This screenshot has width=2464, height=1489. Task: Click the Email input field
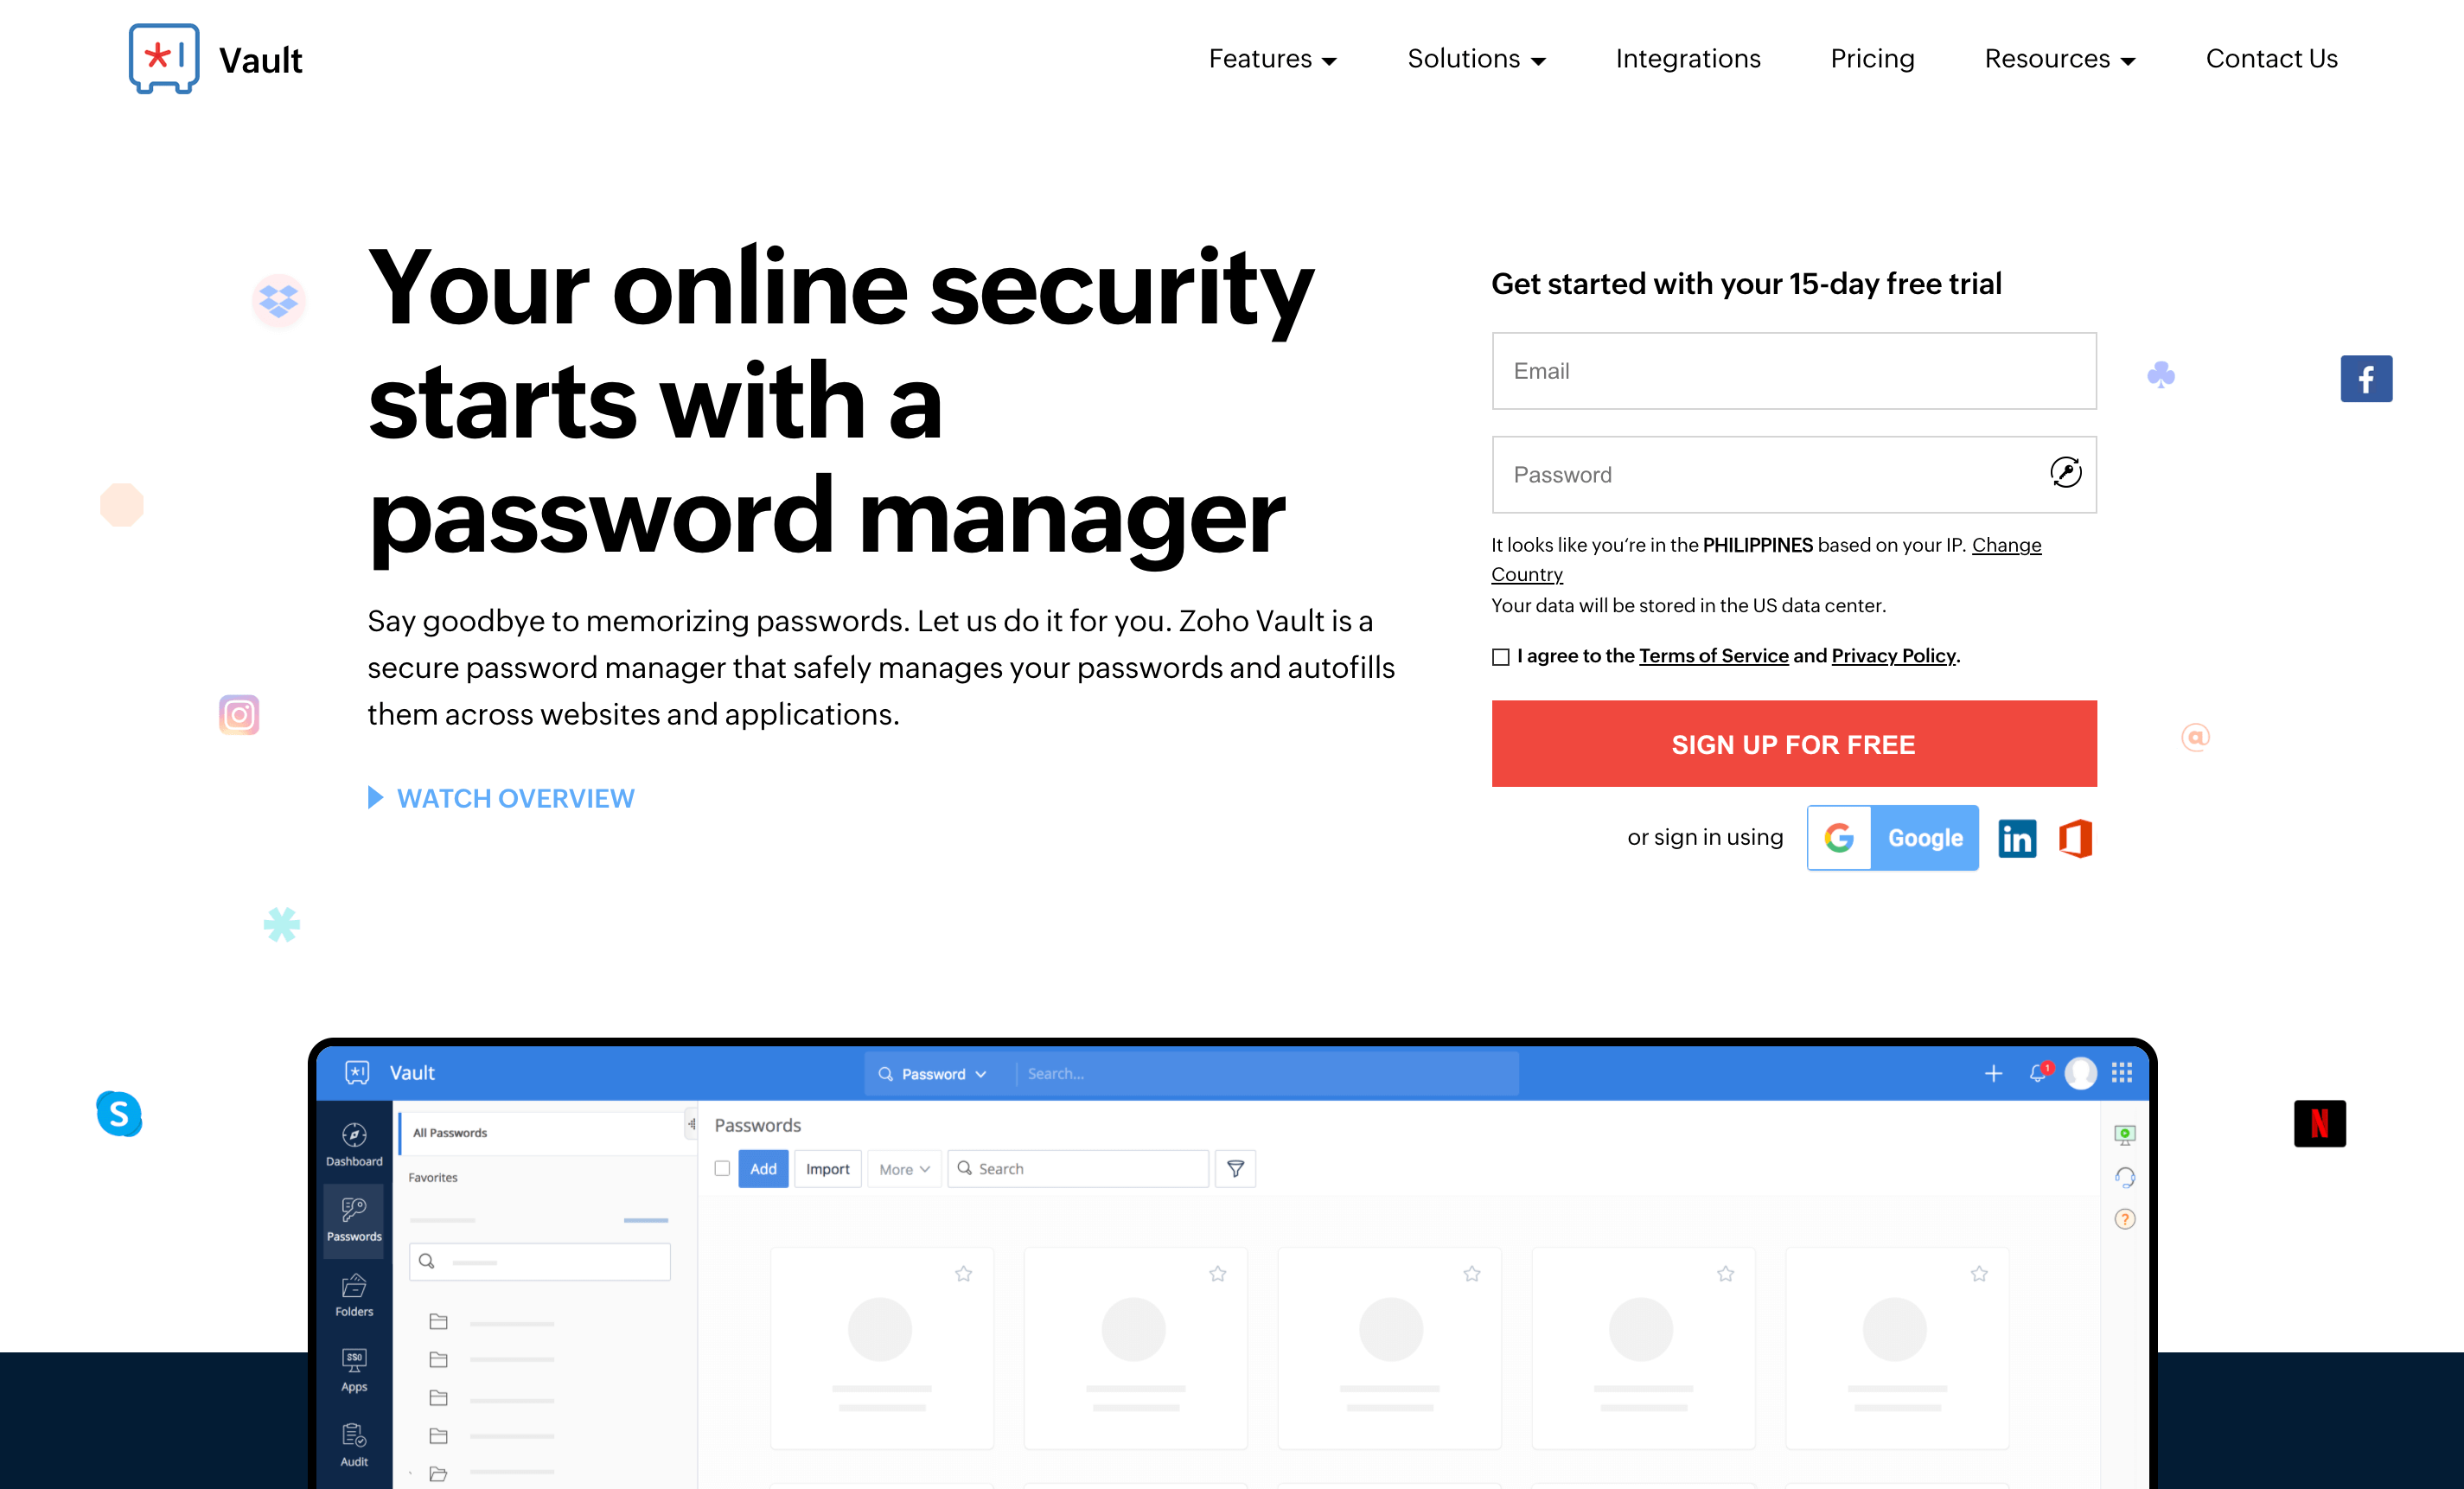tap(1793, 369)
